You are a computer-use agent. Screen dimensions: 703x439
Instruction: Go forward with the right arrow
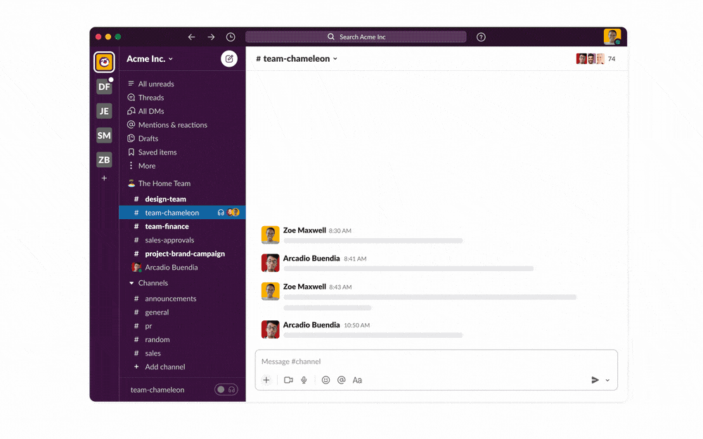tap(211, 37)
